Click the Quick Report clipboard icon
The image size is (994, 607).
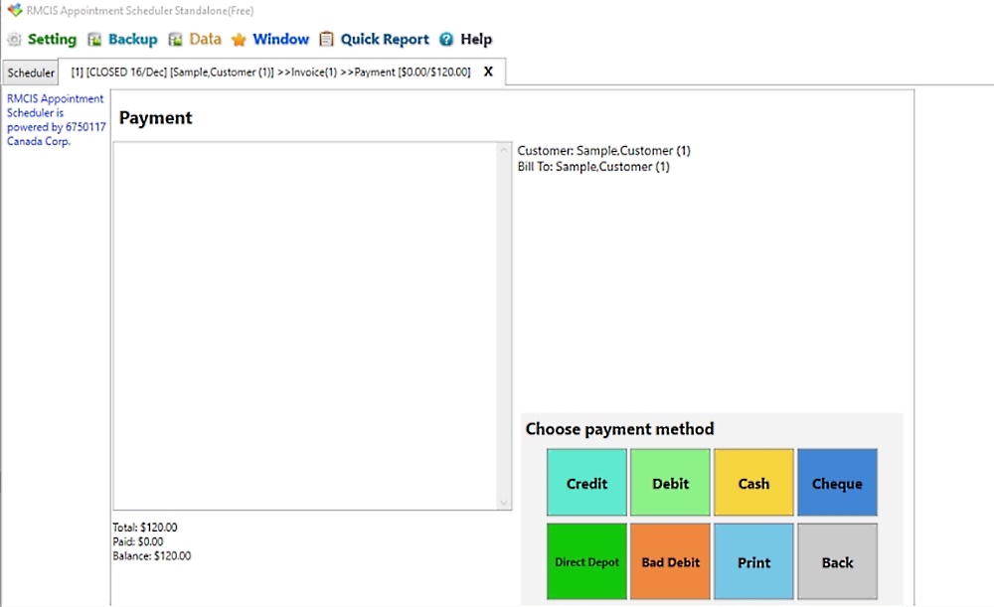coord(326,40)
